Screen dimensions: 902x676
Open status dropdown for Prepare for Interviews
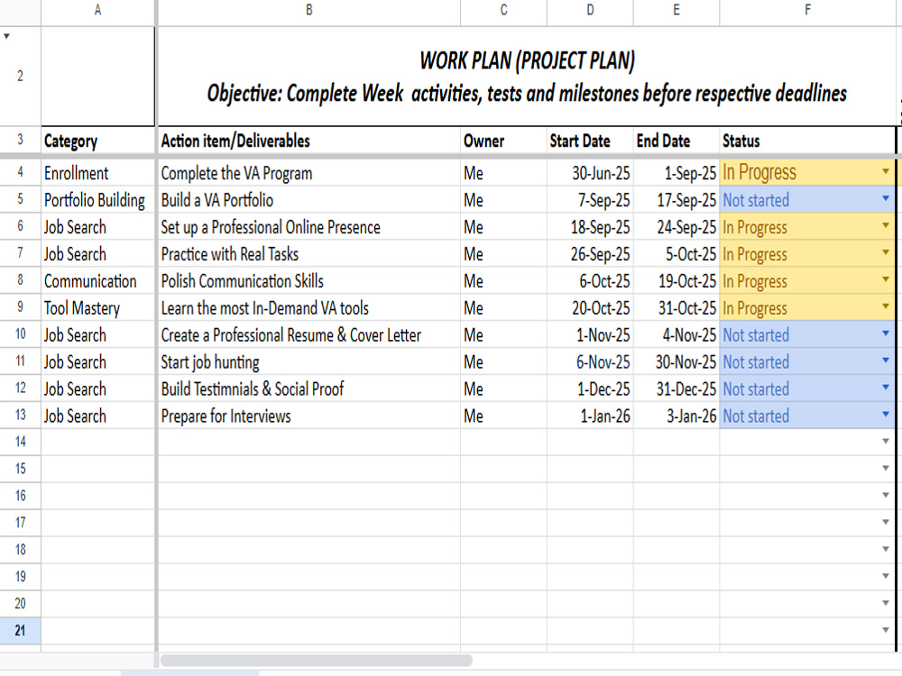(886, 415)
